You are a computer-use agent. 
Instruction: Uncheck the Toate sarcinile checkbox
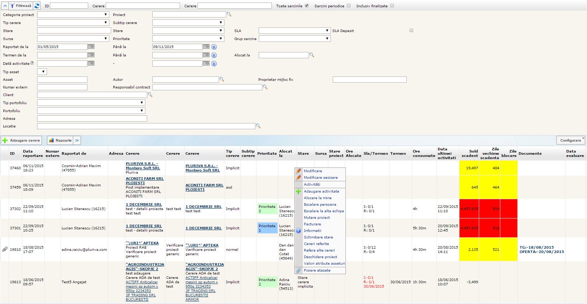[307, 6]
